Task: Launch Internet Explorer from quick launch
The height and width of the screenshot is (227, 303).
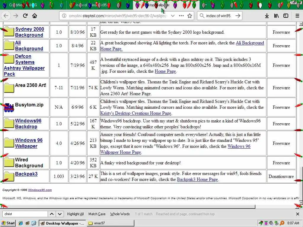Action: click(21, 223)
